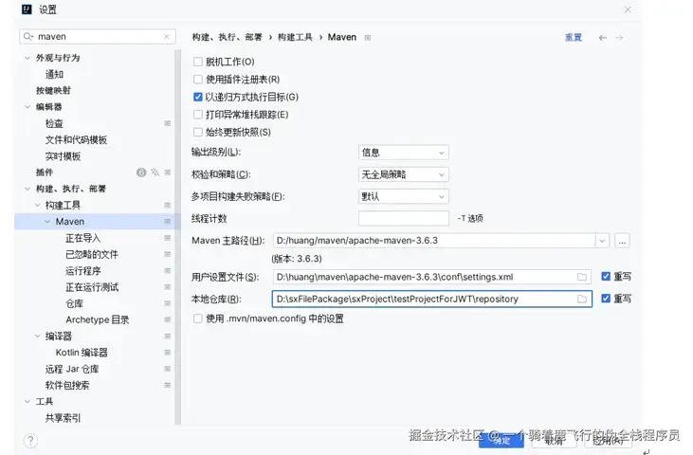Viewport: 693px width, 455px height.
Task: Navigate back with the left arrow
Action: tap(602, 38)
